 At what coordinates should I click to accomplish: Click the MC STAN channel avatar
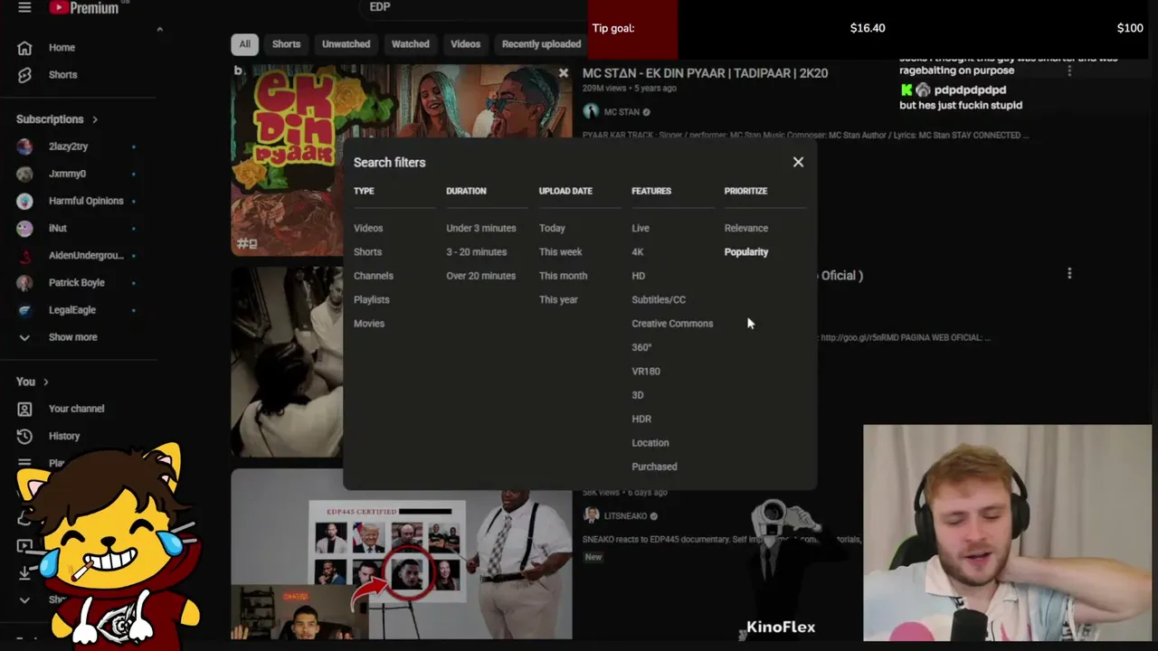point(591,111)
